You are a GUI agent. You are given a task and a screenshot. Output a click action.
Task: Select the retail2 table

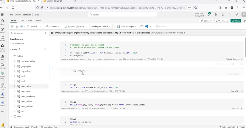[x=24, y=81]
